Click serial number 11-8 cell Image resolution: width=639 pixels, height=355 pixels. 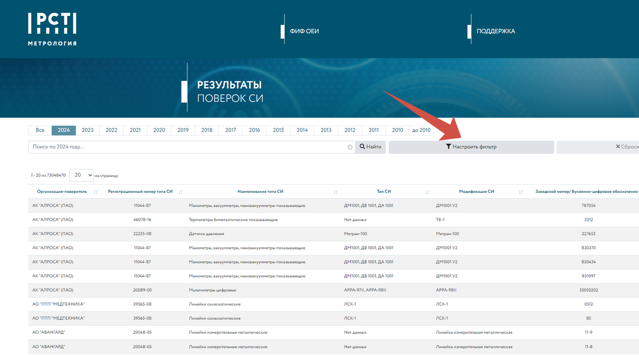588,346
